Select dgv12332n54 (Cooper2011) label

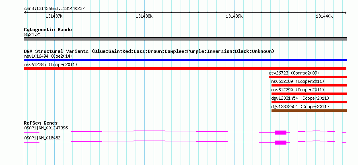click(x=300, y=107)
